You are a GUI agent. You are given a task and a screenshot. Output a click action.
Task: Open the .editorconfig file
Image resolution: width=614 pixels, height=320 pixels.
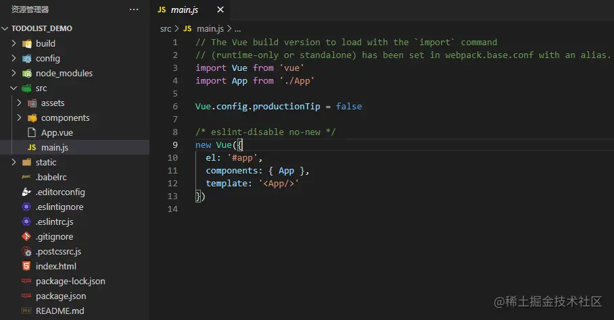click(60, 192)
